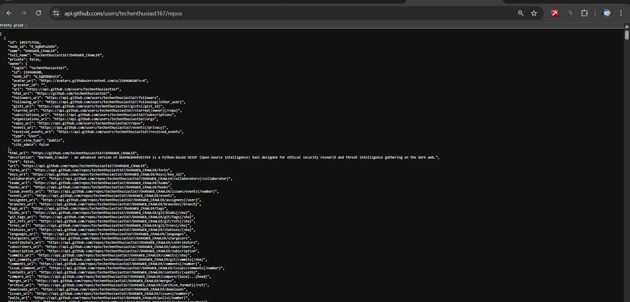Viewport: 630px width, 302px height.
Task: Click the subscriptions_url line
Action: (94, 115)
